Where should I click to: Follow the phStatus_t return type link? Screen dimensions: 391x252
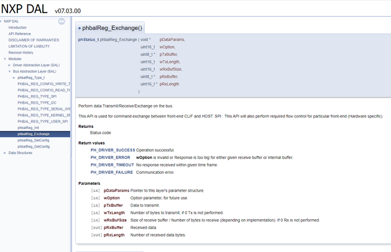click(88, 40)
